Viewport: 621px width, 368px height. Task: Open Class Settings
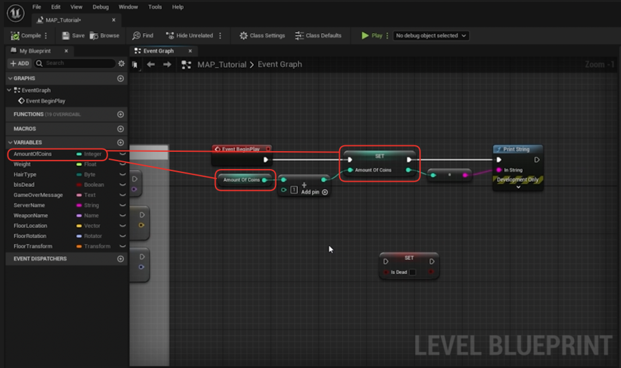pyautogui.click(x=262, y=36)
